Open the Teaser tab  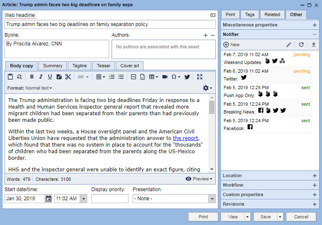pyautogui.click(x=103, y=66)
